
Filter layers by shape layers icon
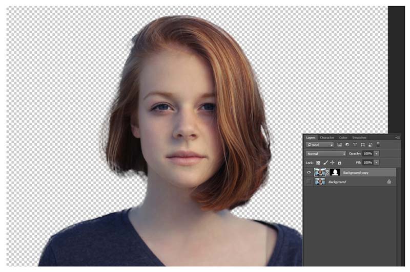pyautogui.click(x=362, y=145)
